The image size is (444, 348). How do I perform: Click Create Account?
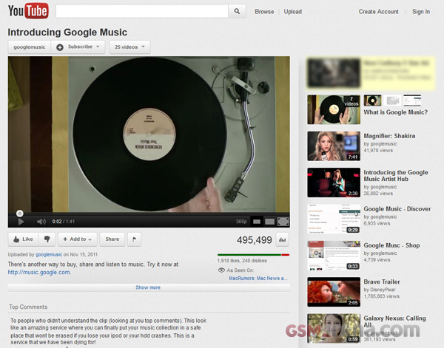378,12
